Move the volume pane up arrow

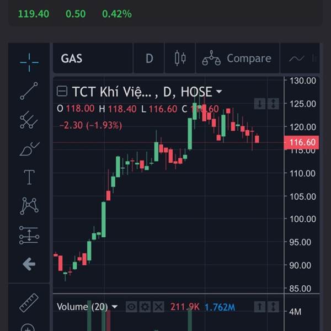[260, 307]
